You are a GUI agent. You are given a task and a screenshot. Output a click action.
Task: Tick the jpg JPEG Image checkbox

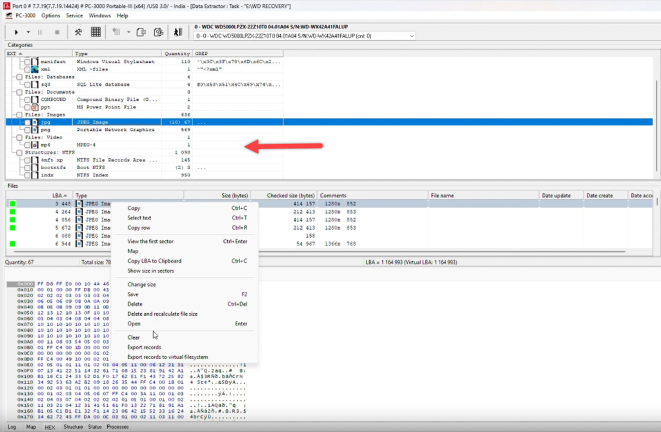27,122
